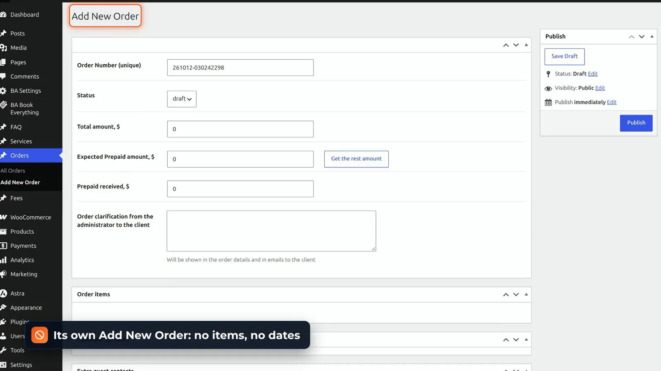
Task: Click the Services pin icon
Action: [x=3, y=141]
